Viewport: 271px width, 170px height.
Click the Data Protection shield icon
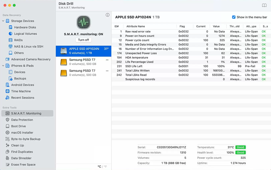click(7, 120)
